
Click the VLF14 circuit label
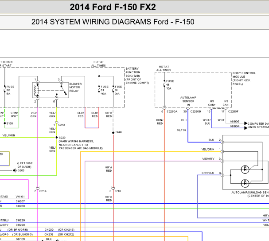click(x=181, y=130)
